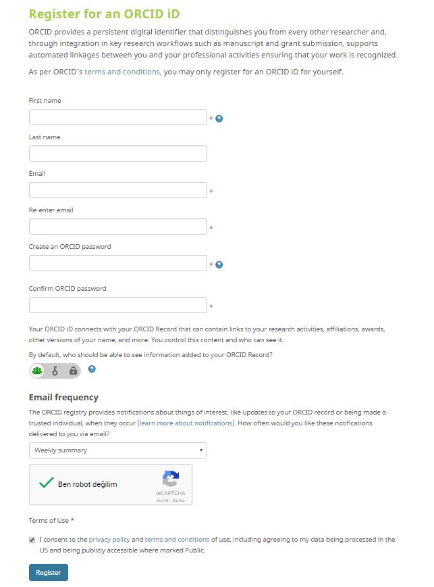Open the help tooltip for ORCID password

coord(219,264)
